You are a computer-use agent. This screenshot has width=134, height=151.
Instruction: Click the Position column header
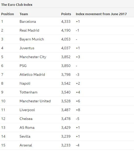tap(8, 14)
